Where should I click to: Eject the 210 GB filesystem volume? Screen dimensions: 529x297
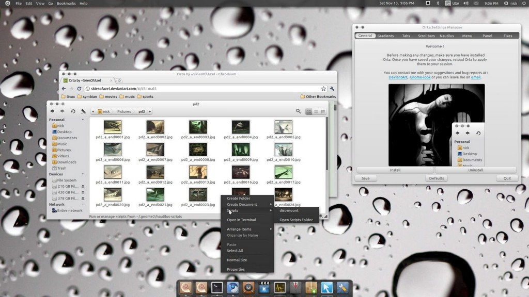83,186
